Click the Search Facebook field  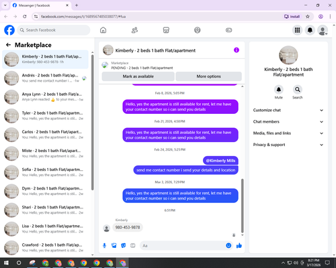click(54, 30)
